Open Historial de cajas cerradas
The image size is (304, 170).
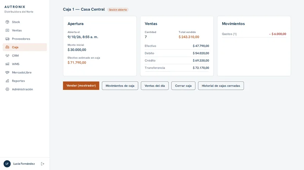(x=221, y=86)
